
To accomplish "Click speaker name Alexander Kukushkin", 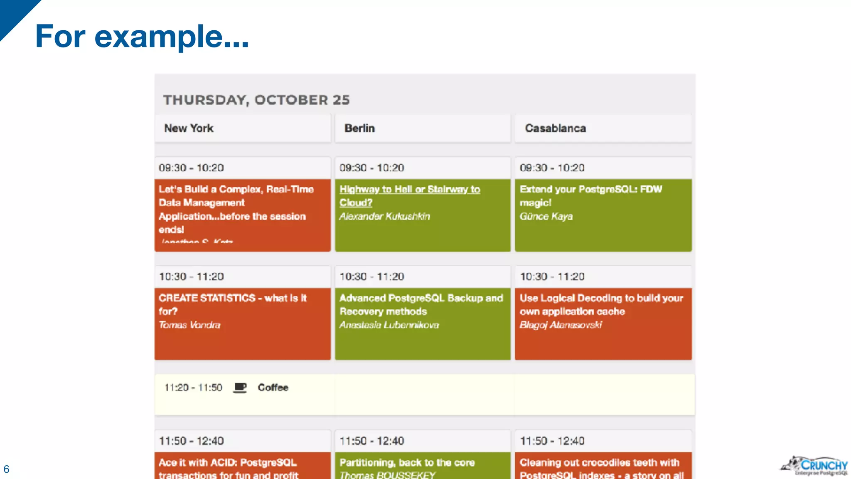I will click(x=384, y=217).
